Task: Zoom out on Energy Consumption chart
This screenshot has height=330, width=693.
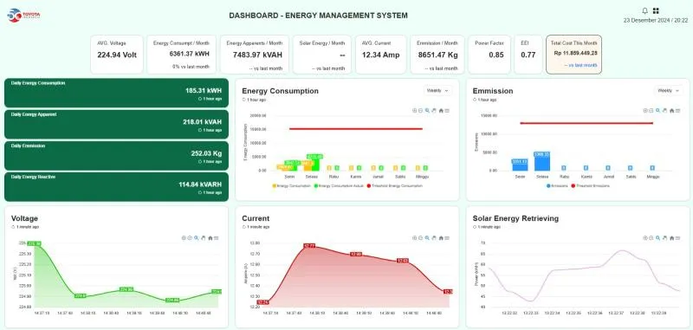Action: pos(420,111)
